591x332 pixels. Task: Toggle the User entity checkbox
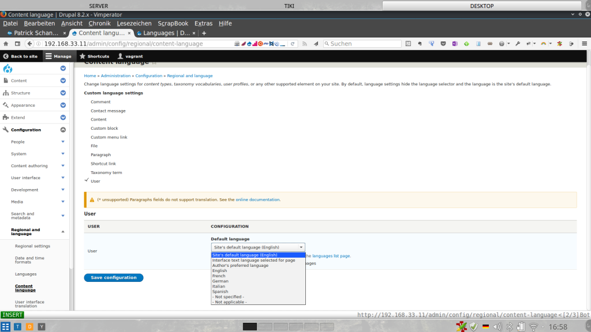pyautogui.click(x=87, y=180)
